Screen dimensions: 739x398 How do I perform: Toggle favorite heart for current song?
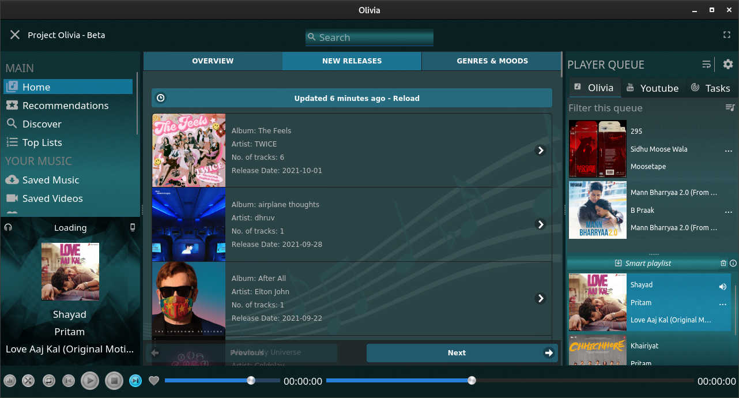tap(153, 381)
